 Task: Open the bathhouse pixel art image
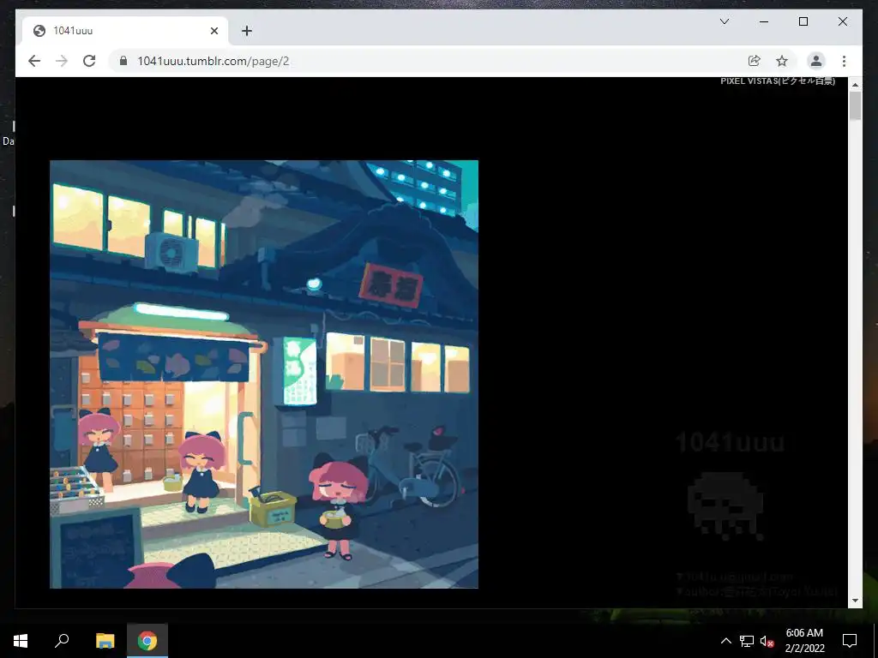coord(264,374)
